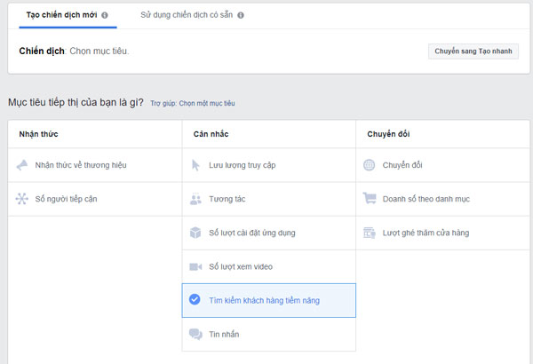This screenshot has height=364, width=533.
Task: Open the Trợ giúp: Chọn một mục tiêu link
Action: pyautogui.click(x=193, y=103)
